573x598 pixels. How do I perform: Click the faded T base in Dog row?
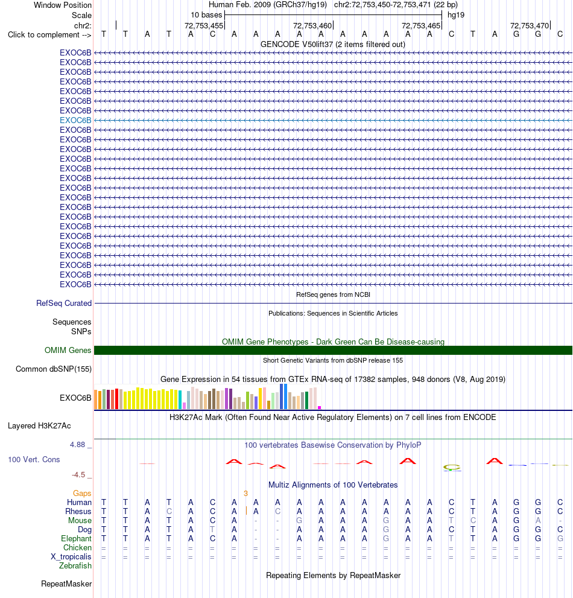point(213,529)
